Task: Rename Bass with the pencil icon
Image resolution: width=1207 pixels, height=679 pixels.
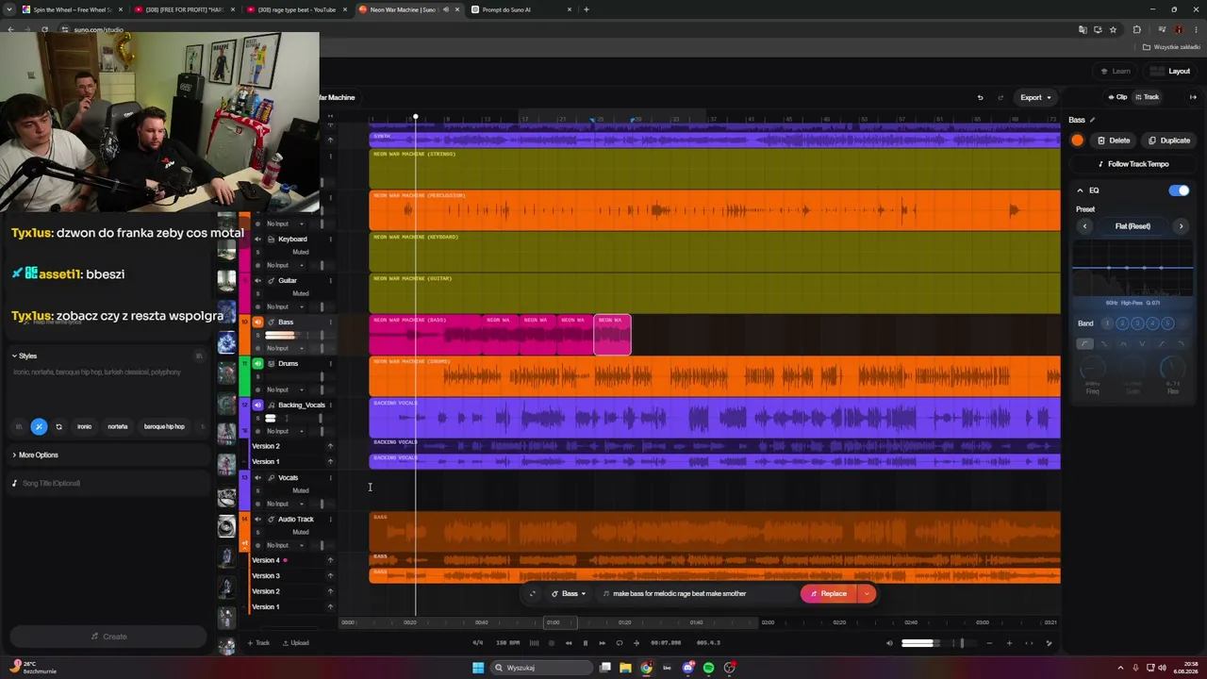Action: click(1093, 120)
